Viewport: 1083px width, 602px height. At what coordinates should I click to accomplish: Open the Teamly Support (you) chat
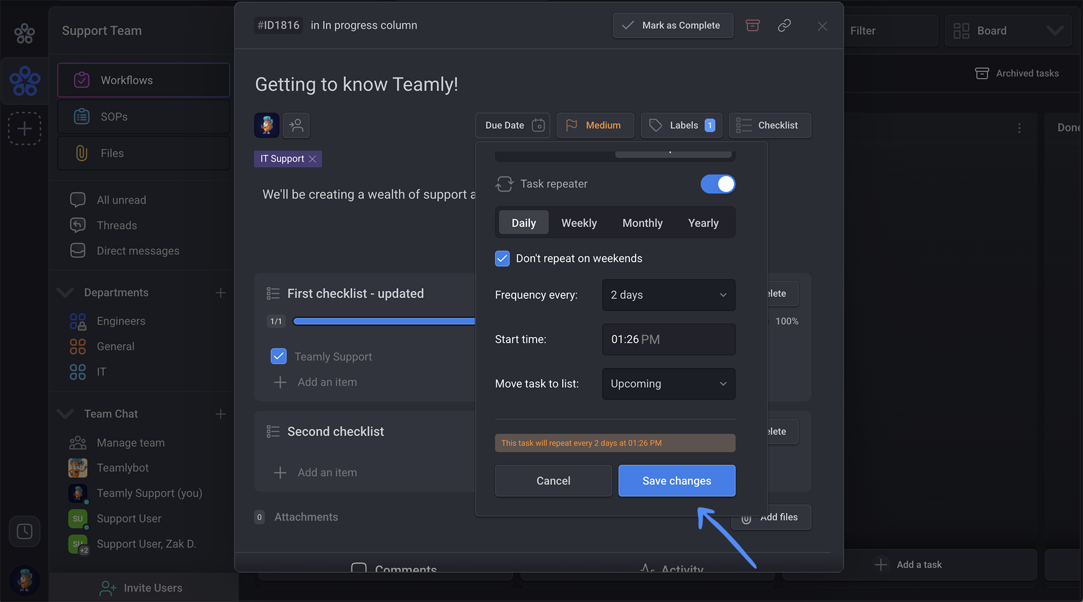click(149, 493)
